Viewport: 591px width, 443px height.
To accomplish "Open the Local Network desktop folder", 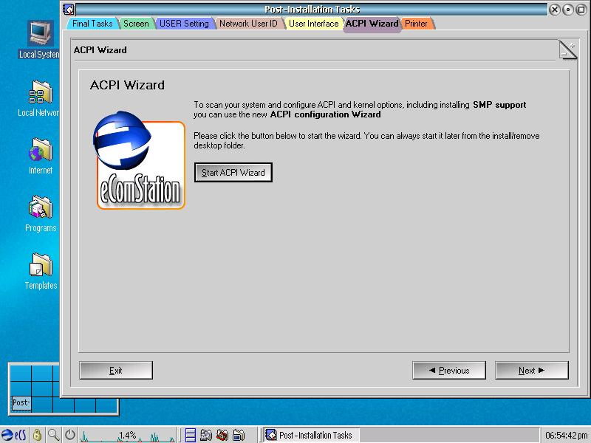I will click(x=38, y=99).
